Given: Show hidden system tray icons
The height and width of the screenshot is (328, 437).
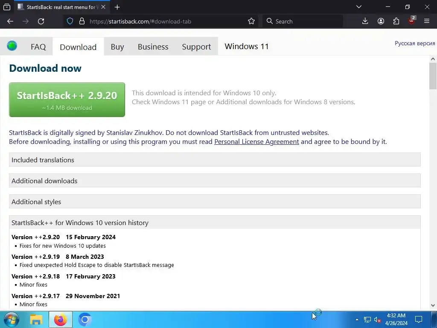Looking at the screenshot, I should [x=357, y=319].
